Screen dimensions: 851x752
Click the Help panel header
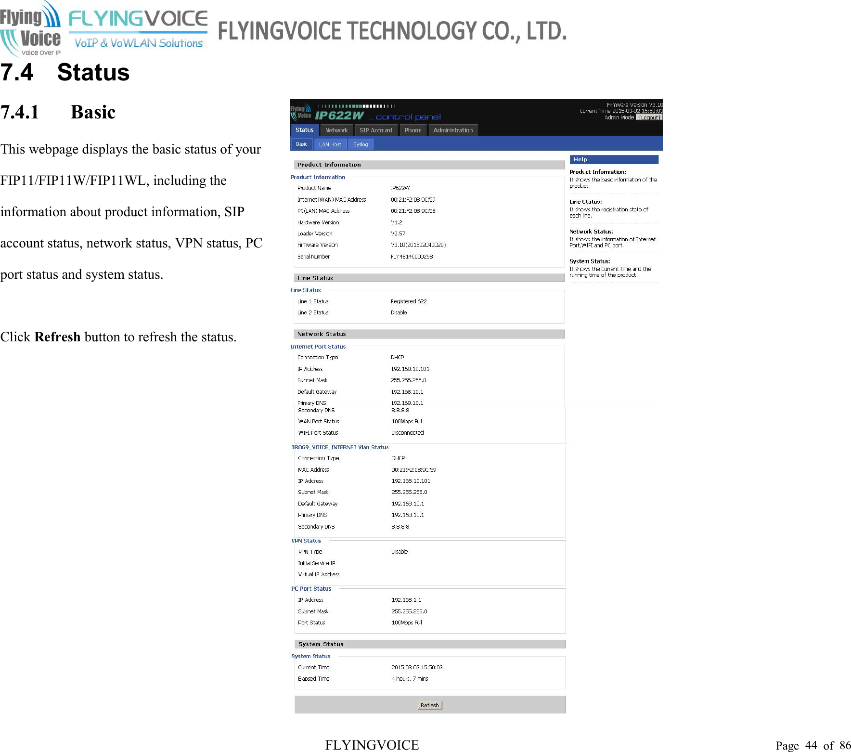point(614,159)
